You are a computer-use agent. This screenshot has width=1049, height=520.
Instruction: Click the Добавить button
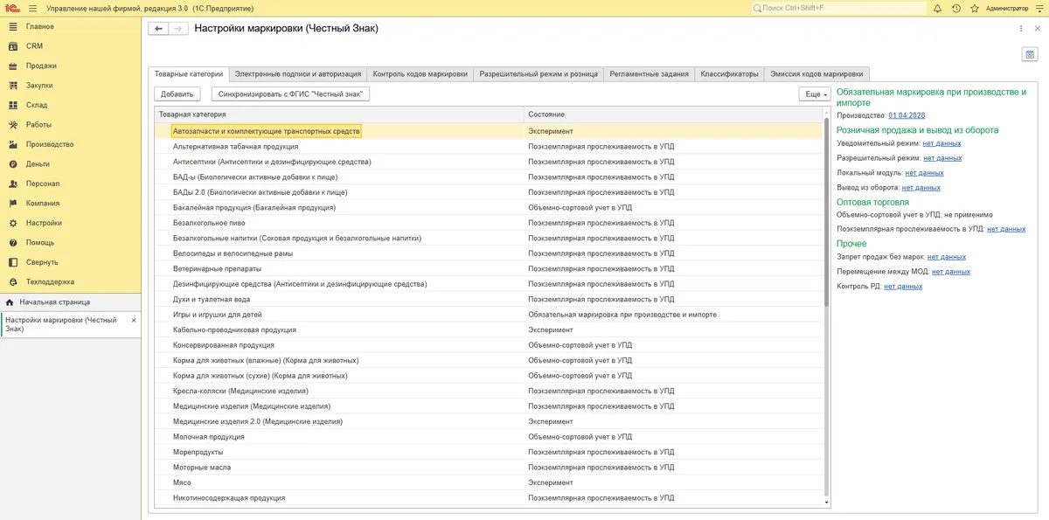tap(177, 94)
